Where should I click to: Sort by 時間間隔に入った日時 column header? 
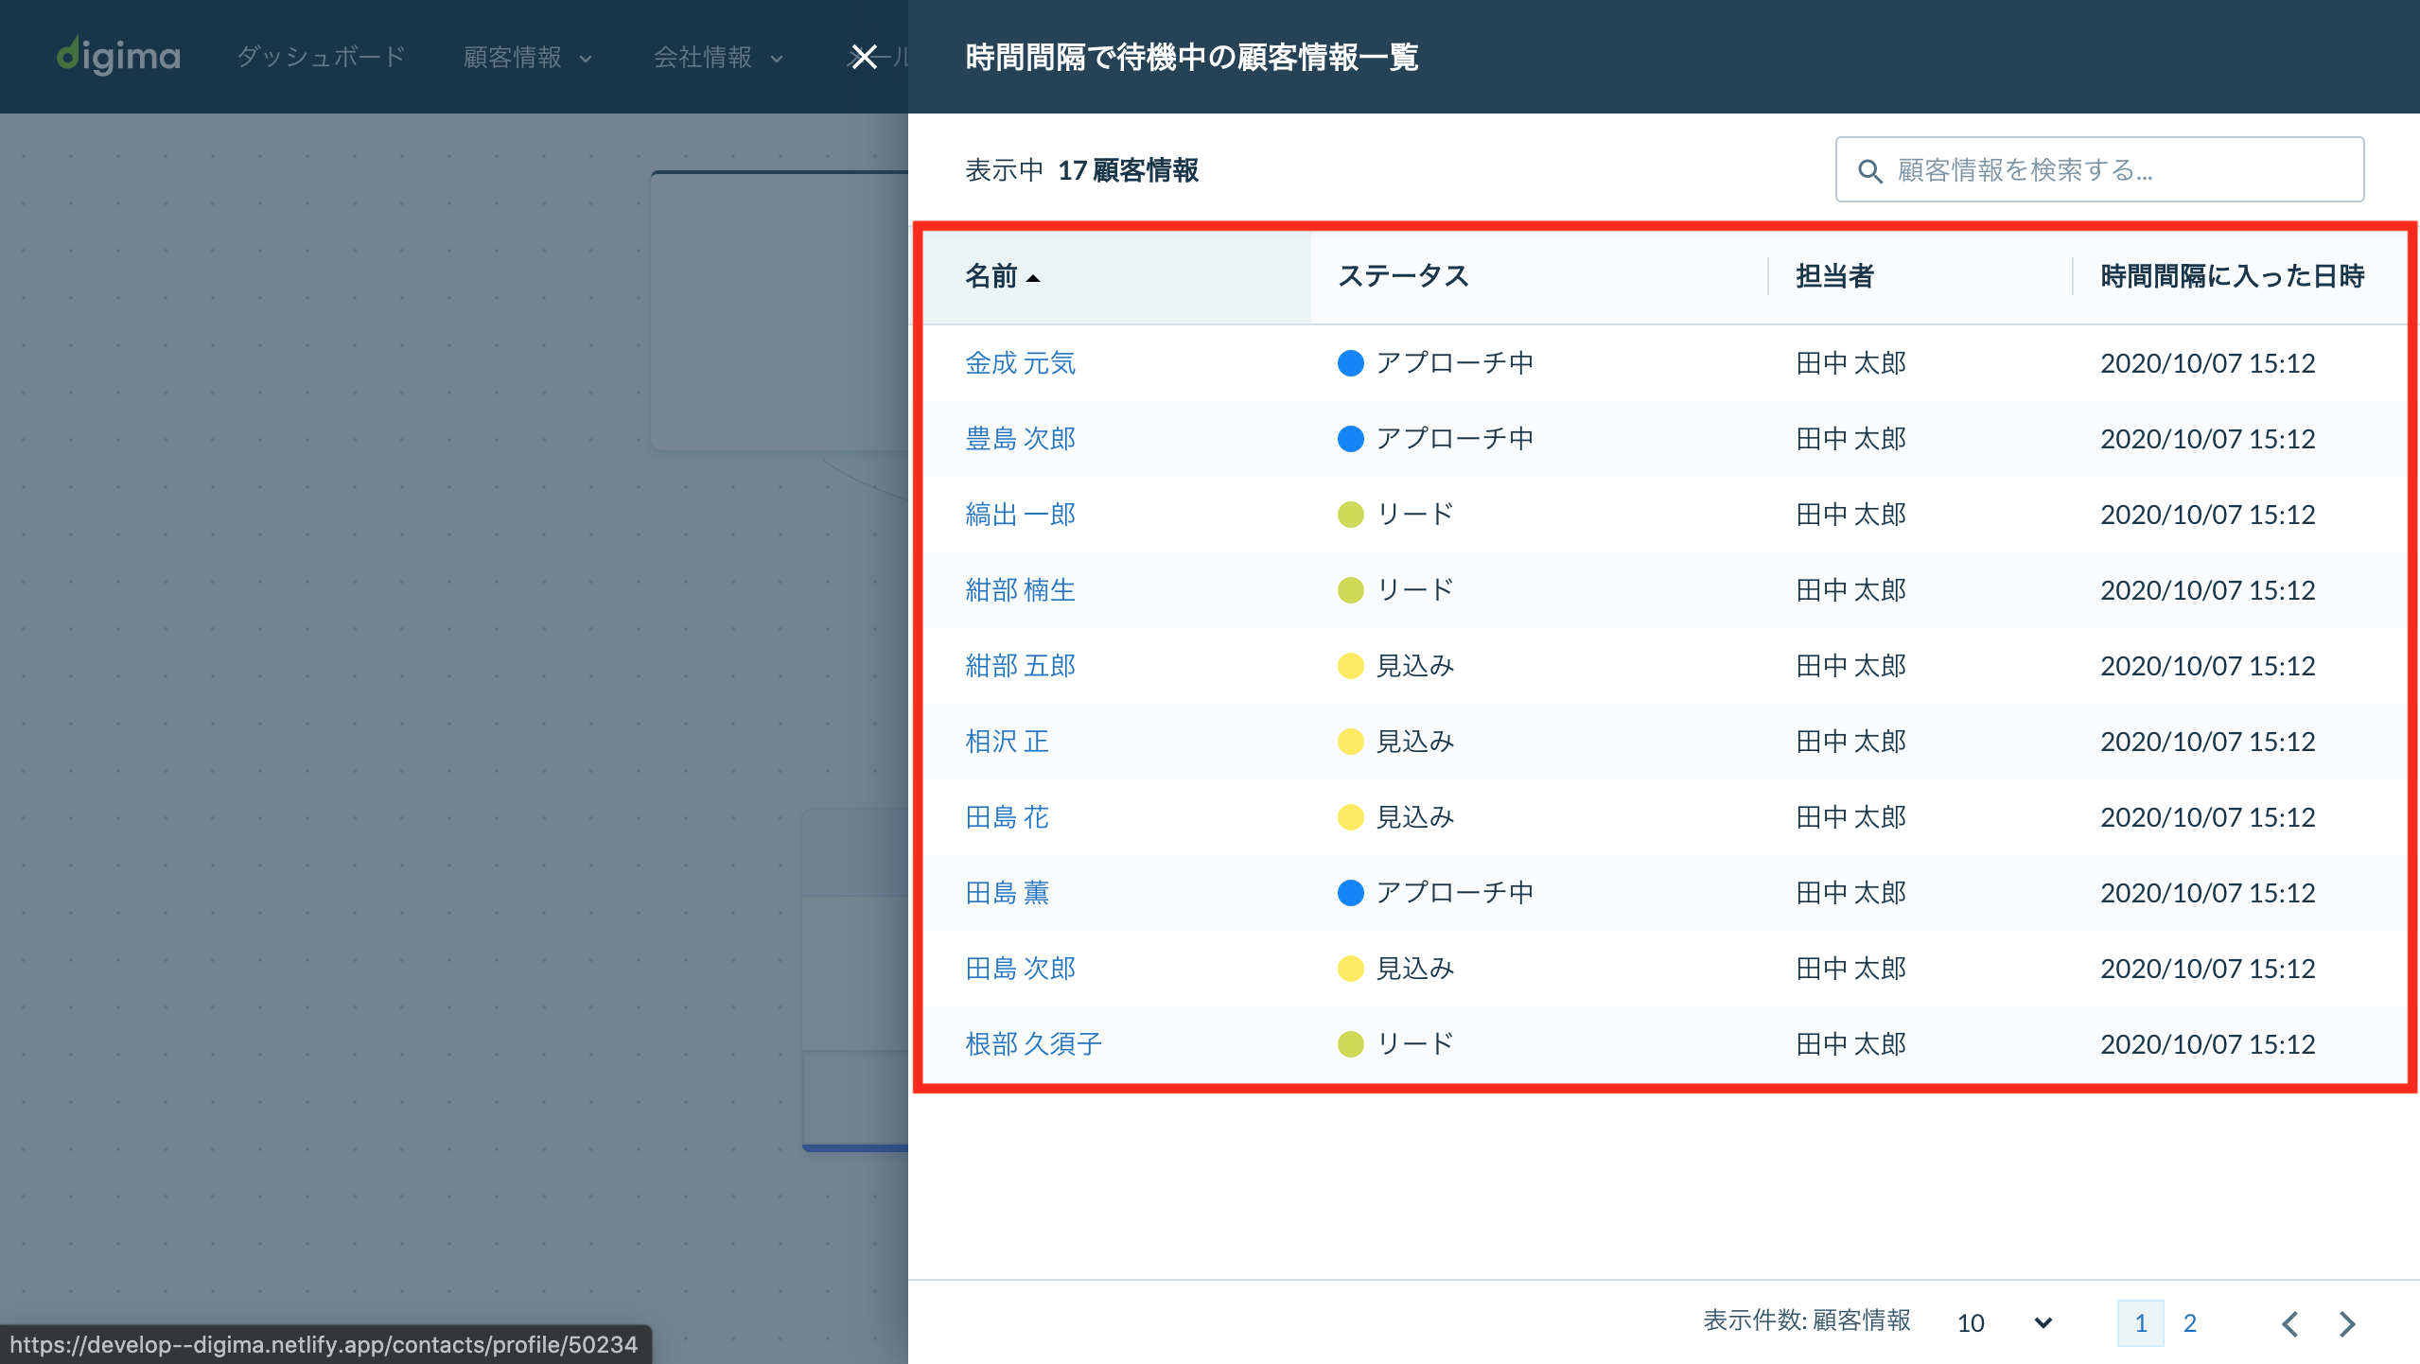point(2232,276)
